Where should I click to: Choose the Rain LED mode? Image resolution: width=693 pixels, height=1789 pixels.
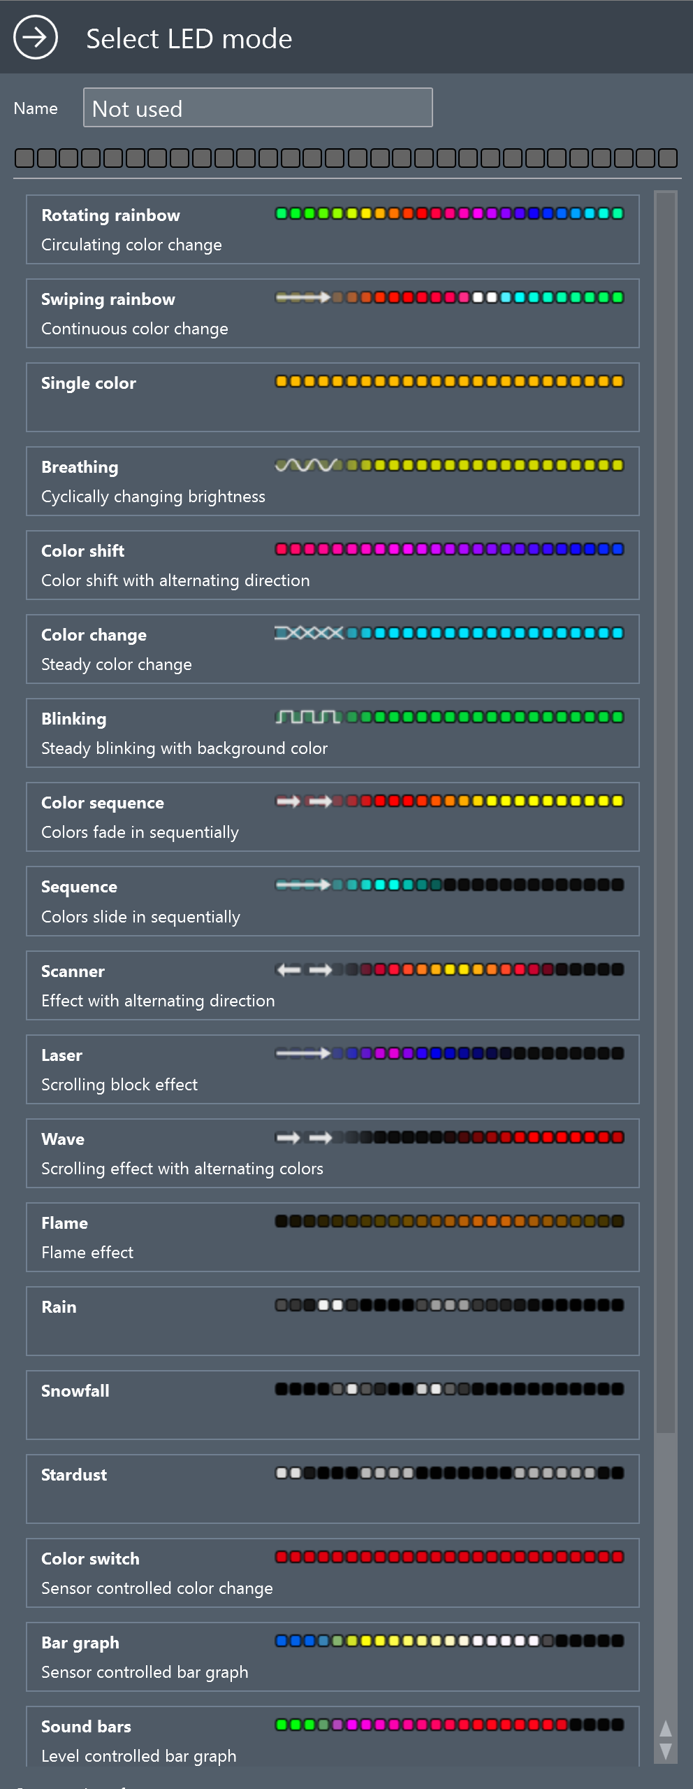click(x=333, y=1321)
